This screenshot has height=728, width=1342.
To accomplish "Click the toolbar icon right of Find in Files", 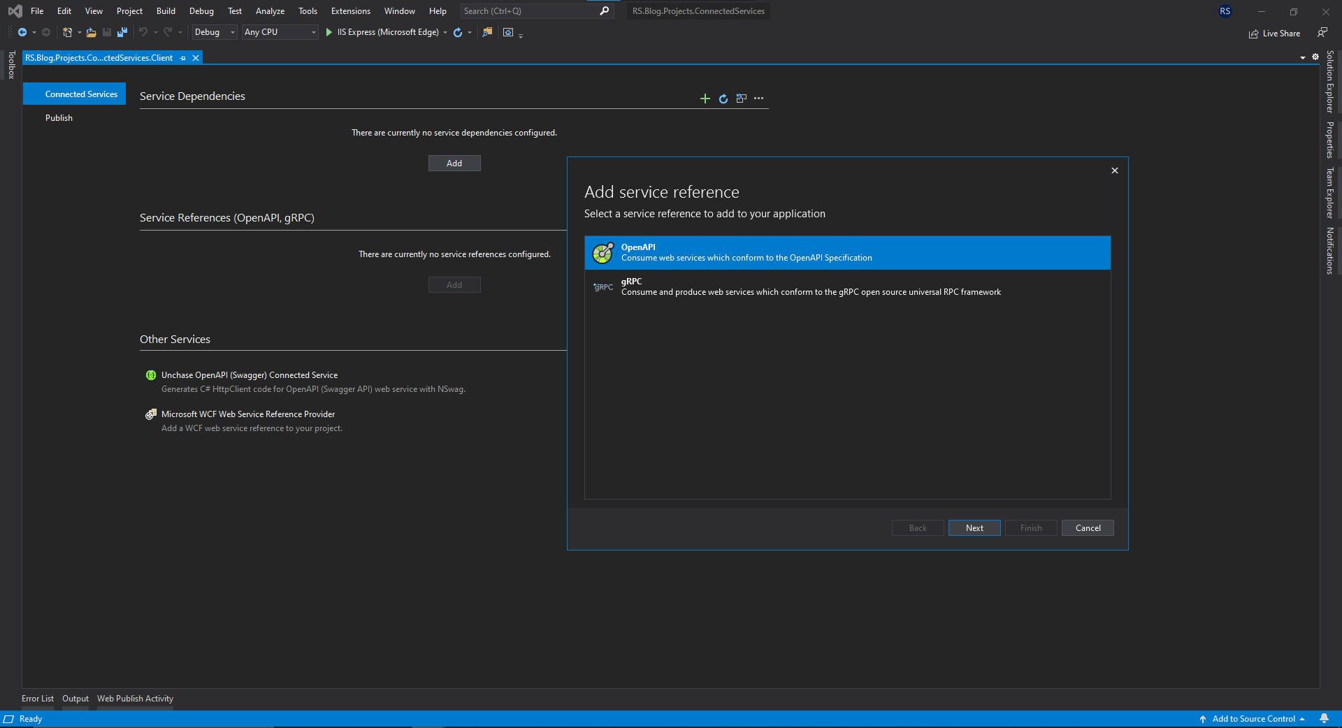I will (508, 32).
